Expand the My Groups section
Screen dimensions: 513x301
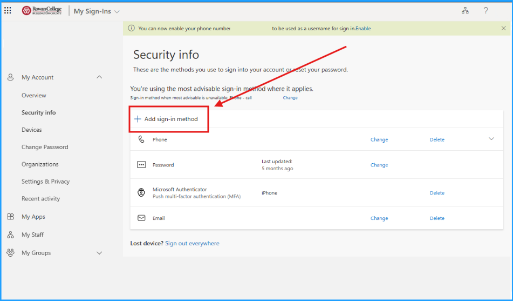coord(99,253)
